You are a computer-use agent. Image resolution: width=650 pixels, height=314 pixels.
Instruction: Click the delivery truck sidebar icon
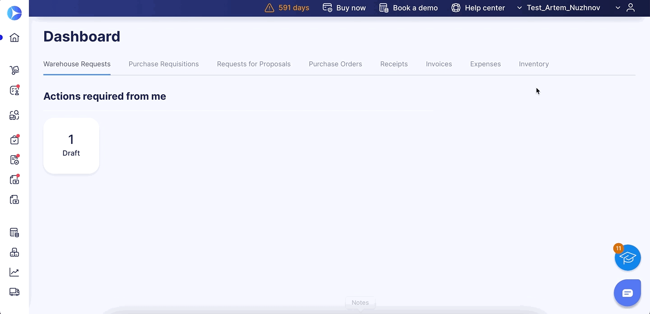[x=14, y=292]
